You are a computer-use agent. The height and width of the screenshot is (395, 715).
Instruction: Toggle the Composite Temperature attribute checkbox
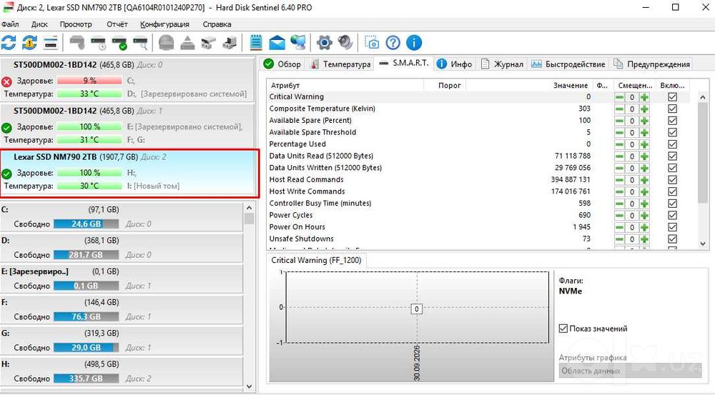tap(672, 109)
